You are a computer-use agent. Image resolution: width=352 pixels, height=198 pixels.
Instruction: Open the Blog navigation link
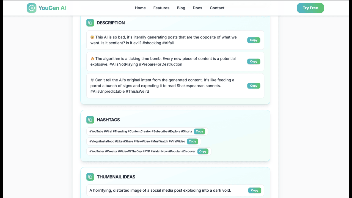181,8
